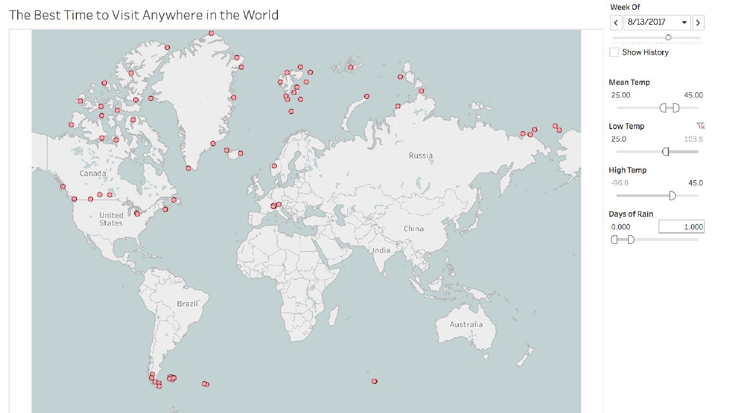Select Days of Rain minimum value 0.000
Image resolution: width=735 pixels, height=413 pixels.
pos(621,227)
